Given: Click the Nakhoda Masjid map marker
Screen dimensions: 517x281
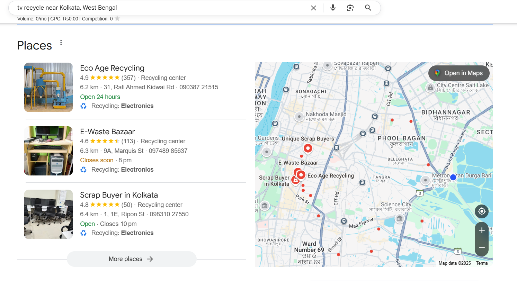Looking at the screenshot, I should click(x=299, y=117).
